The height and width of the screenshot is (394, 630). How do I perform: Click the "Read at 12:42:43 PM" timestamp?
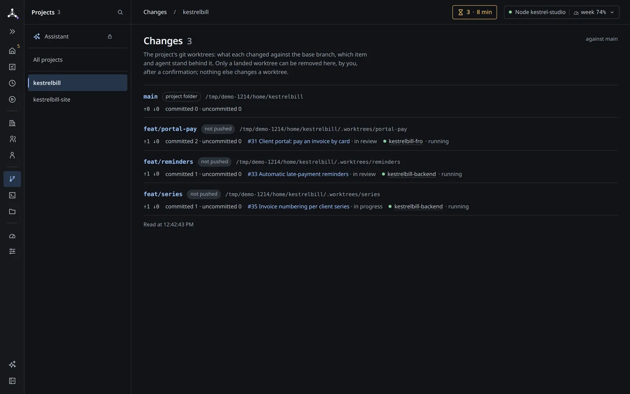pyautogui.click(x=168, y=225)
